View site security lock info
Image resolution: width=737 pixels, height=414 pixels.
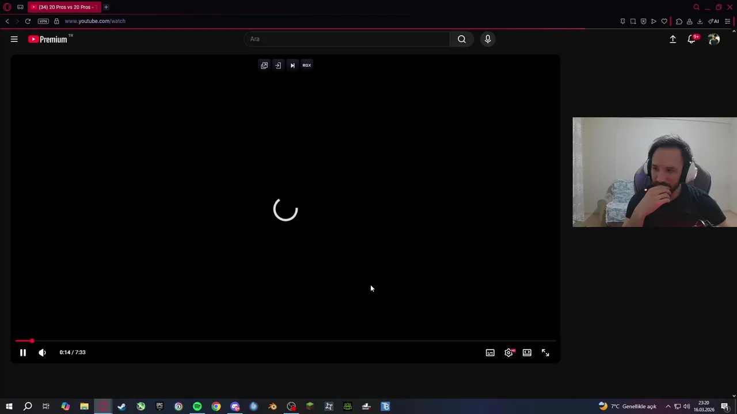[x=56, y=21]
